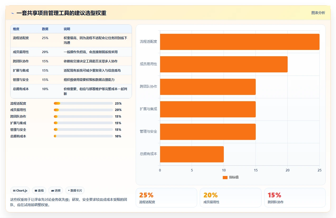Toggle the 指标值 legend color box
This screenshot has height=218, width=336.
[225, 178]
